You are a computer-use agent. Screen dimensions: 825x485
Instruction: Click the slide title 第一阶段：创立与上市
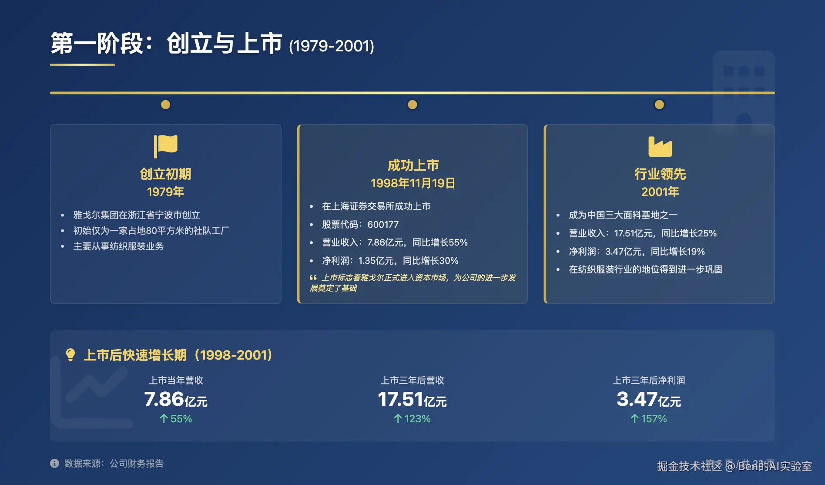[167, 44]
